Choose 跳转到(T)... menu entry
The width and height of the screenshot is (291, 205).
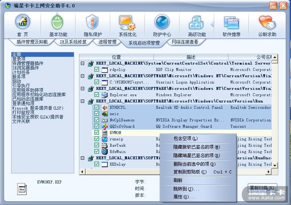click(x=198, y=189)
